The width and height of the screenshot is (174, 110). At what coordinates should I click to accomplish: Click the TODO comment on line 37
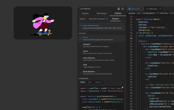(160, 85)
